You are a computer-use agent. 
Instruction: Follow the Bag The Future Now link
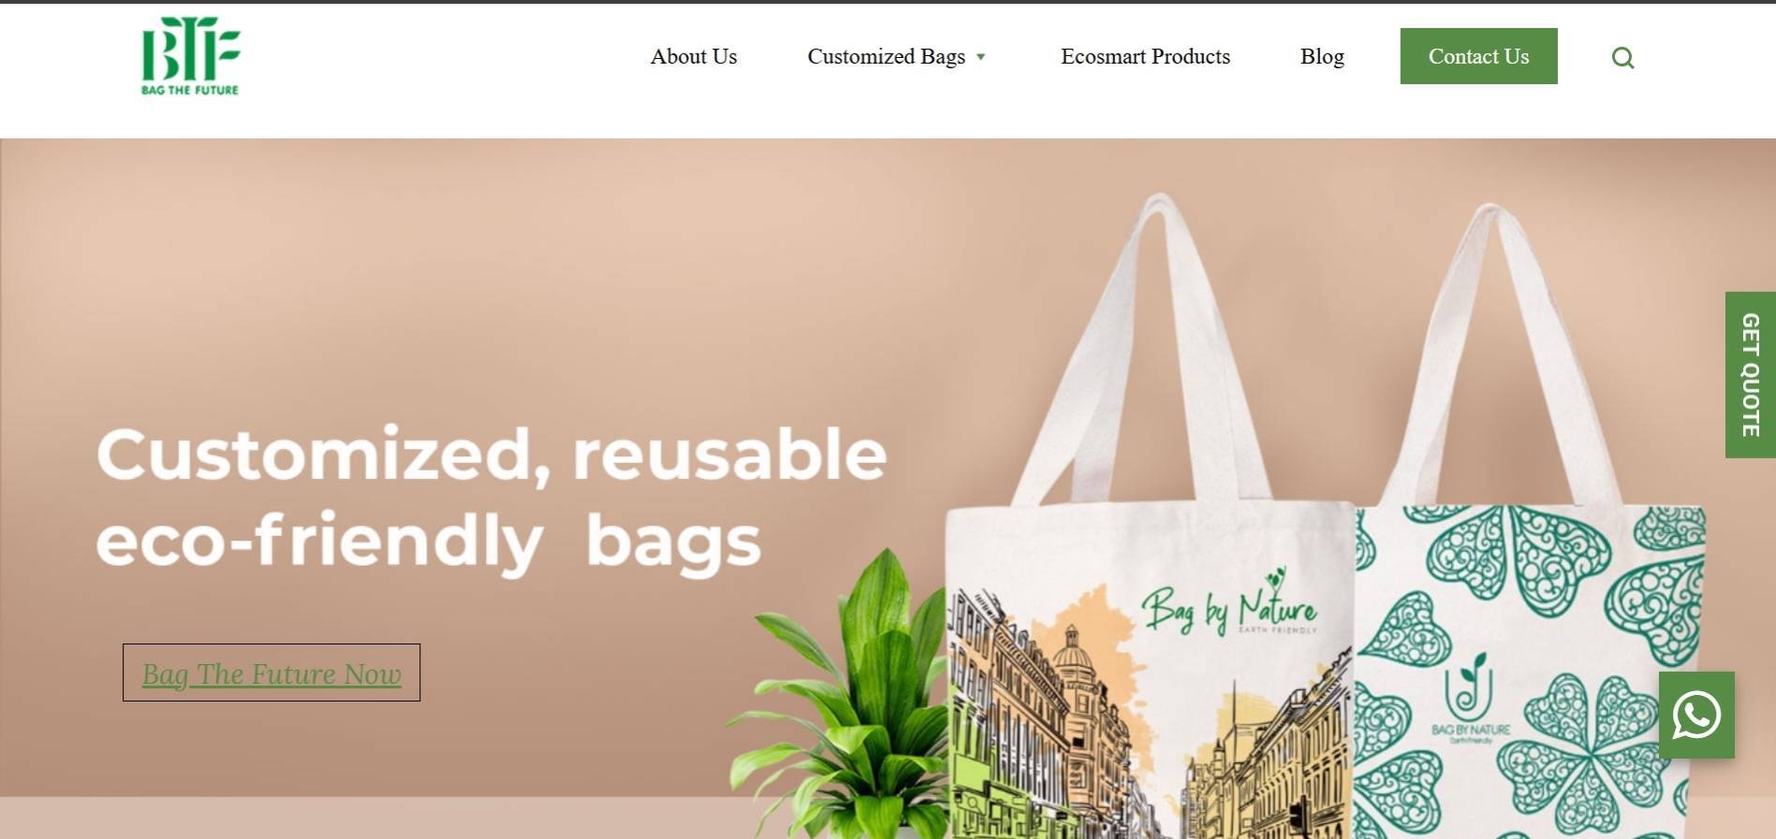(x=272, y=673)
